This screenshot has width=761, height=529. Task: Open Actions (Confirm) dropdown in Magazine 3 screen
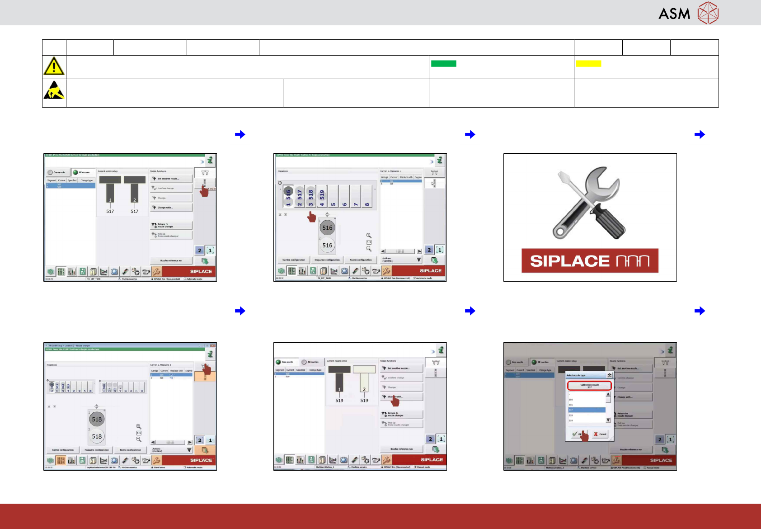click(172, 450)
